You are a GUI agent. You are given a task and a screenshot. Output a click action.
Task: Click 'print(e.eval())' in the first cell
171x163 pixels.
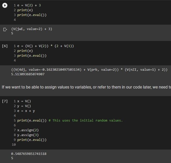pos(32,15)
